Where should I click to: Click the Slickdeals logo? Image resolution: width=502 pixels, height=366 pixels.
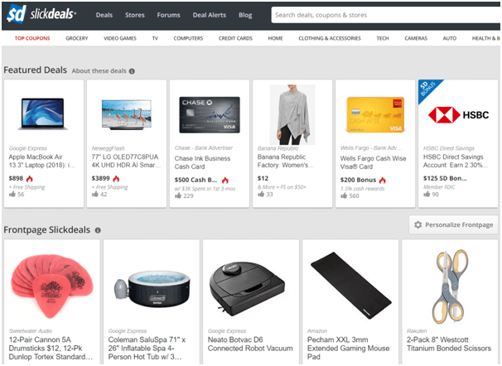[x=41, y=14]
